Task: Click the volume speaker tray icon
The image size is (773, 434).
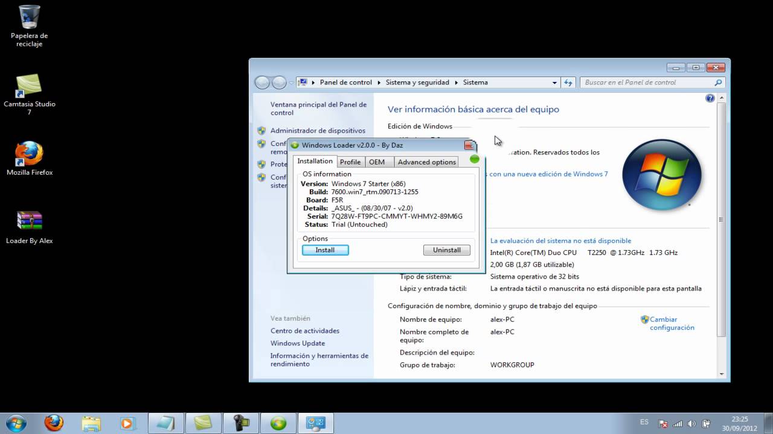Action: point(691,423)
